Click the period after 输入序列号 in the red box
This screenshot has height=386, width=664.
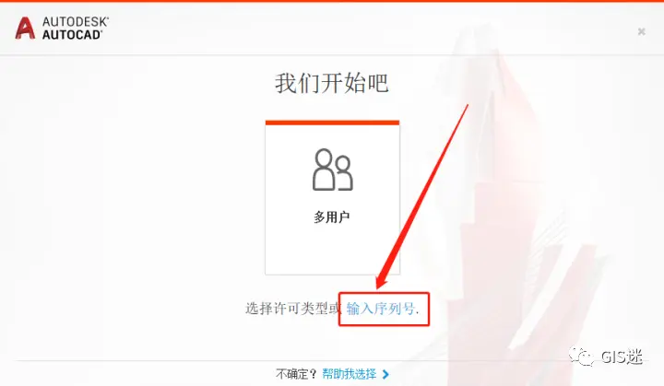[418, 313]
